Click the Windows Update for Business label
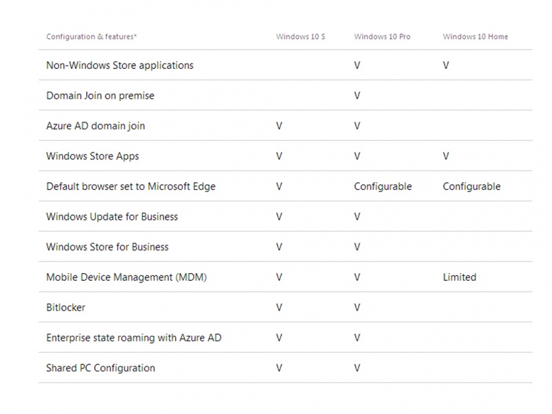 click(112, 217)
